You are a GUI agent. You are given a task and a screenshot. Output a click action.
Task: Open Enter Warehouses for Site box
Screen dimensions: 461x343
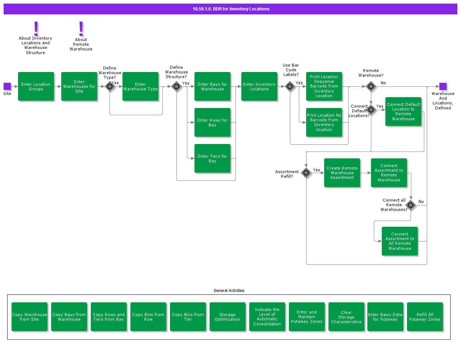pos(79,86)
